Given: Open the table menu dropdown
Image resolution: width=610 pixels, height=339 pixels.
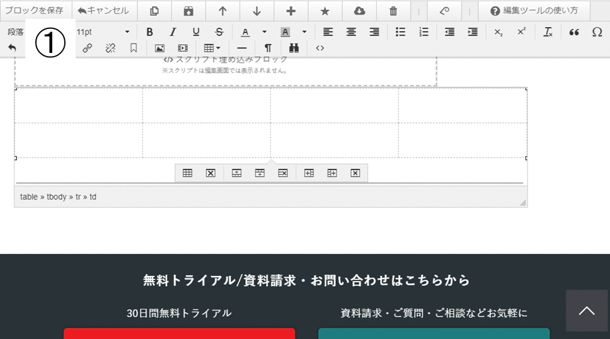Looking at the screenshot, I should pyautogui.click(x=212, y=48).
